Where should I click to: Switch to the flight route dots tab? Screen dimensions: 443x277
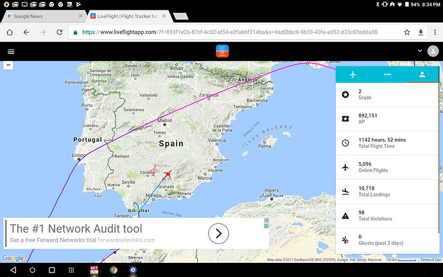pyautogui.click(x=387, y=75)
